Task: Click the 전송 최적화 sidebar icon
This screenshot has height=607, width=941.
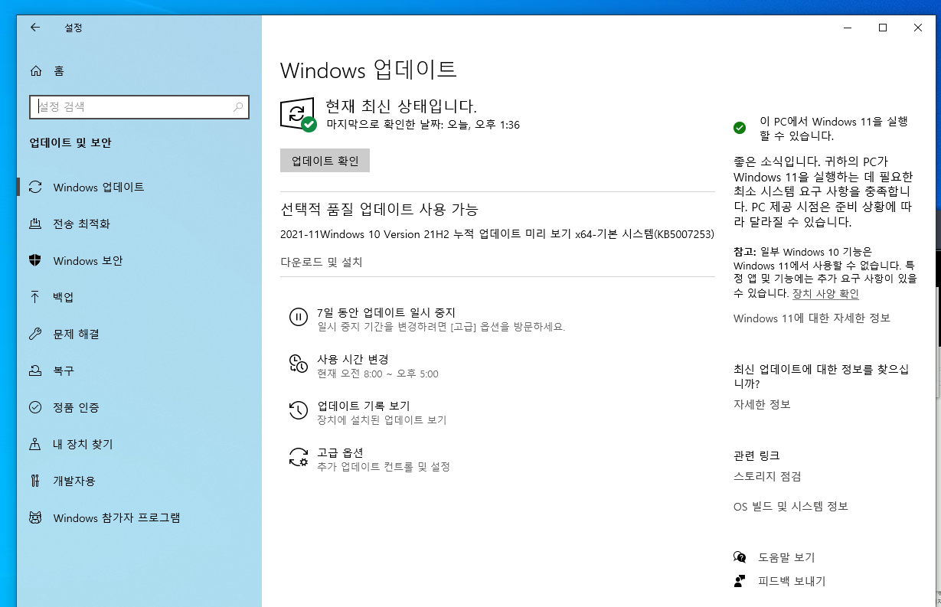Action: [x=34, y=224]
